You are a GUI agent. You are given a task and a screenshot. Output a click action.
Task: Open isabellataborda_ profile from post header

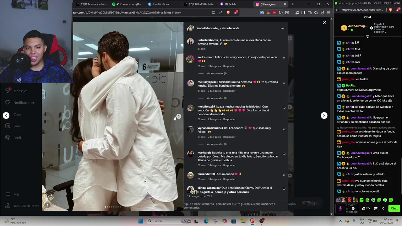pyautogui.click(x=208, y=28)
